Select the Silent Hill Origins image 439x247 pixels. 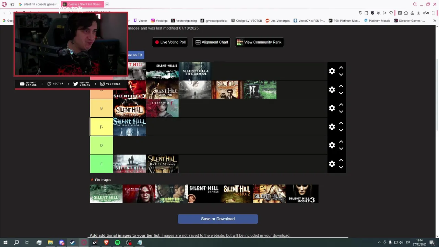[x=162, y=90]
